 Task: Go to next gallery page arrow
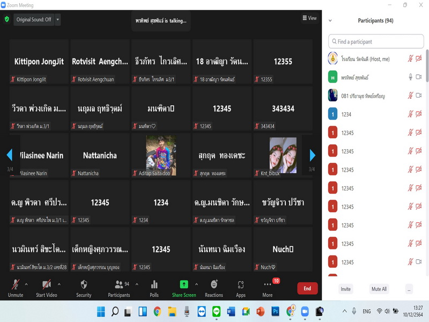click(x=313, y=155)
